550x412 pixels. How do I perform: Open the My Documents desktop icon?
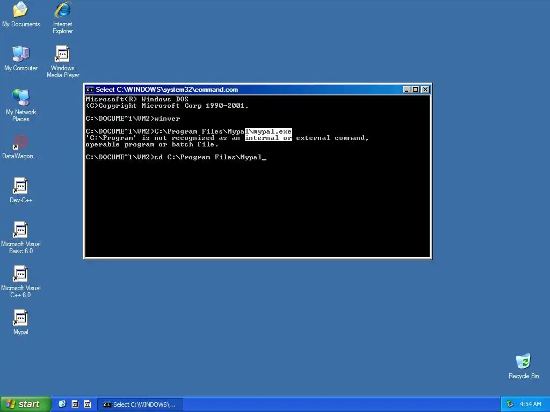click(x=21, y=14)
